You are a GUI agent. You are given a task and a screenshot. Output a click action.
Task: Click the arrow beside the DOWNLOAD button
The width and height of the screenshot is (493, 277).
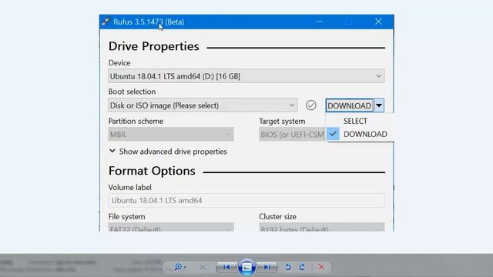coord(379,105)
